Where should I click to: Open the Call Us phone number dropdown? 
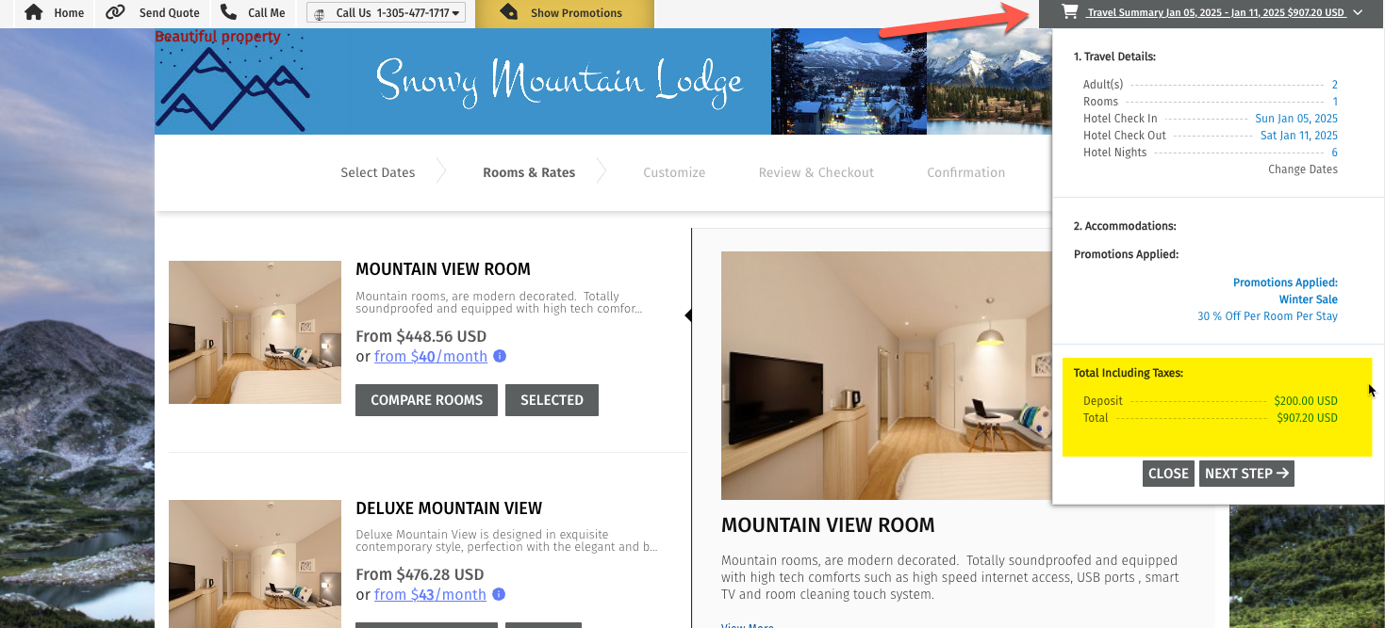point(386,13)
